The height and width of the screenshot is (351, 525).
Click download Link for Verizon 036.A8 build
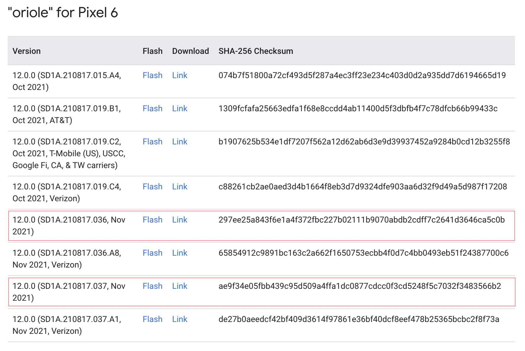coord(180,253)
